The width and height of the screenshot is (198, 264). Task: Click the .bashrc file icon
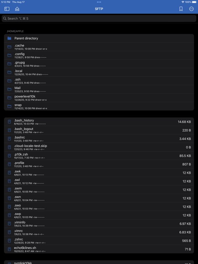pyautogui.click(x=9, y=139)
